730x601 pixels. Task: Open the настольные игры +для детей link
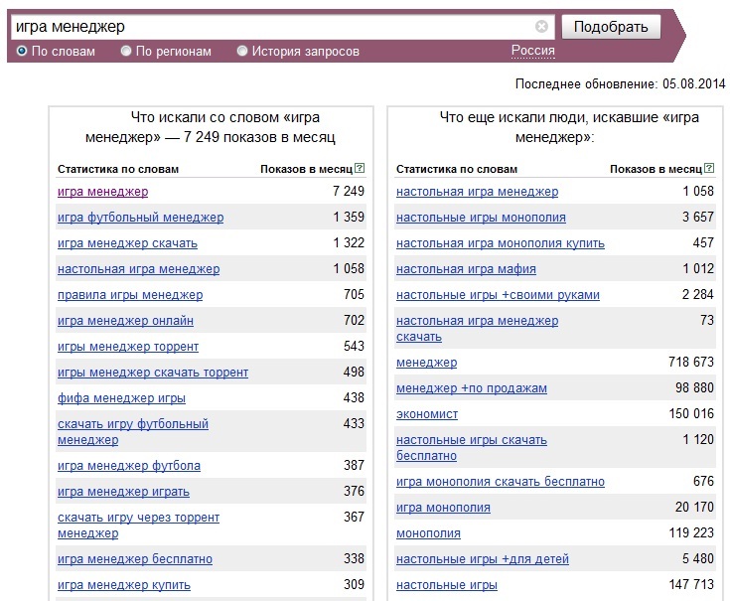tap(483, 558)
